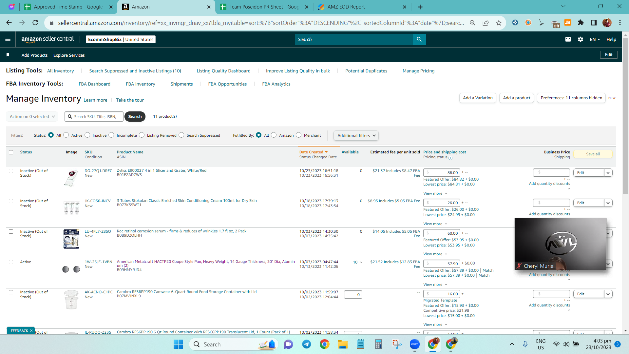The width and height of the screenshot is (629, 354).
Task: Check the box for SKU JK-CO56-INCV row
Action: click(x=11, y=201)
